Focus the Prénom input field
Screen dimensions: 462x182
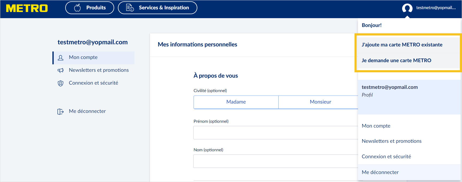276,133
